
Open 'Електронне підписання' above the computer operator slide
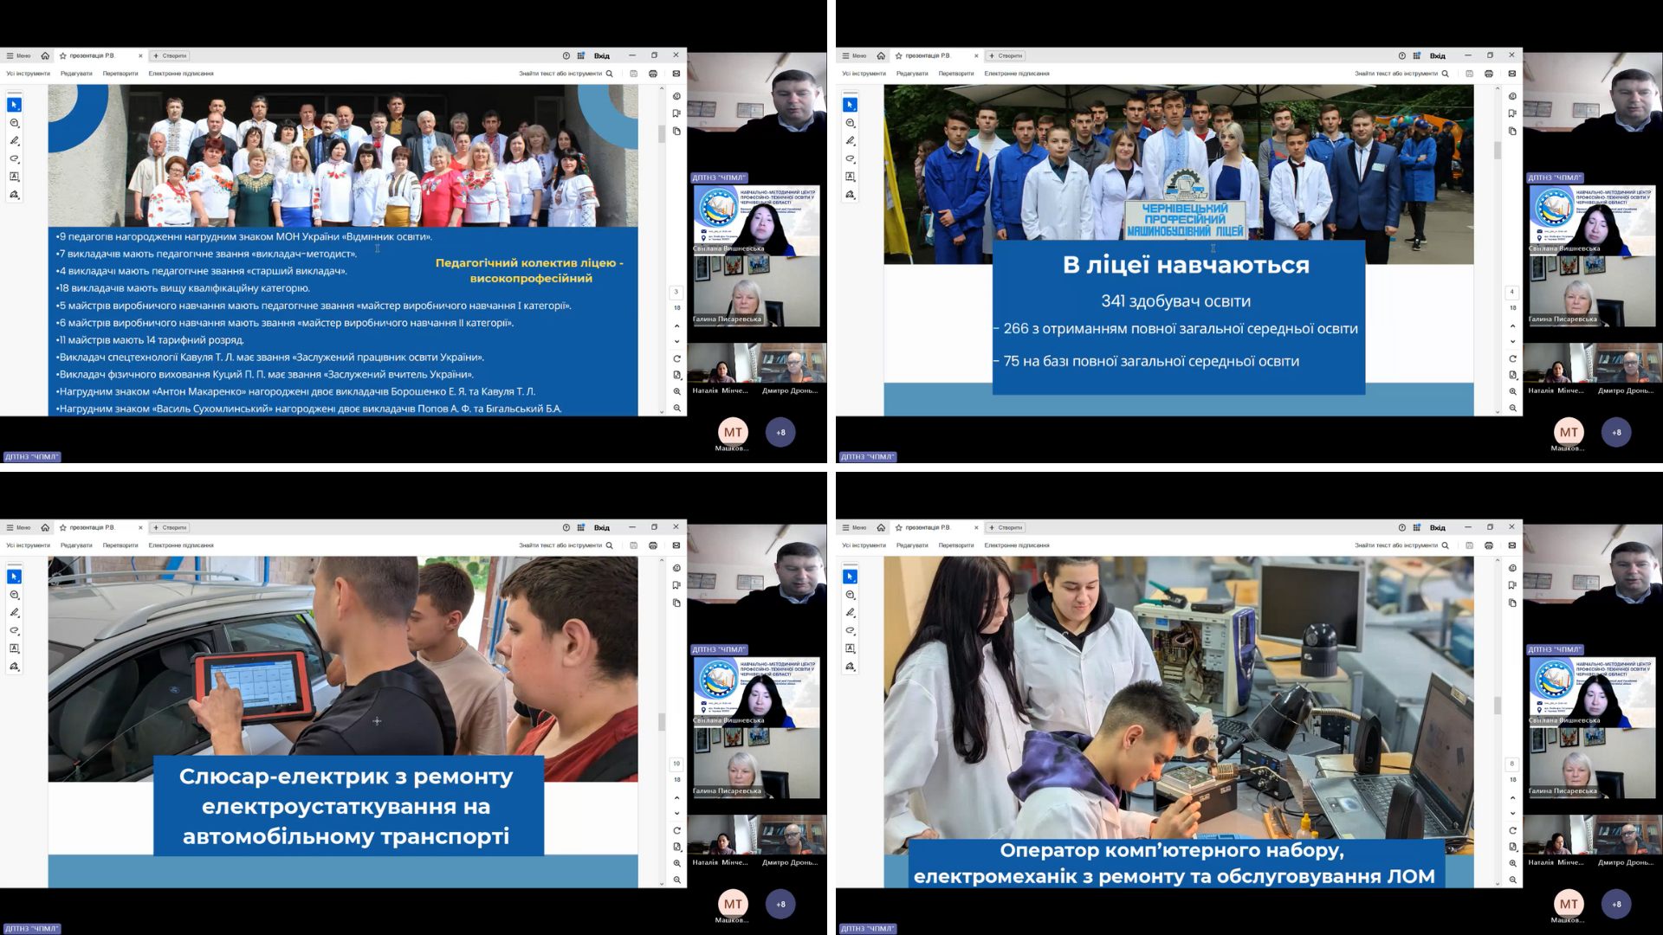tap(1016, 545)
